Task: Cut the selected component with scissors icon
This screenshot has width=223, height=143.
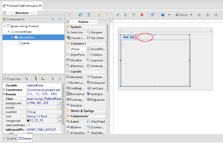Action: (x=118, y=15)
